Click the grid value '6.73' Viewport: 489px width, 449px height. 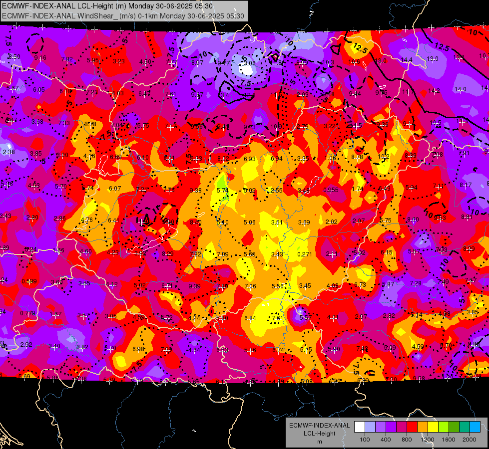click(x=360, y=285)
